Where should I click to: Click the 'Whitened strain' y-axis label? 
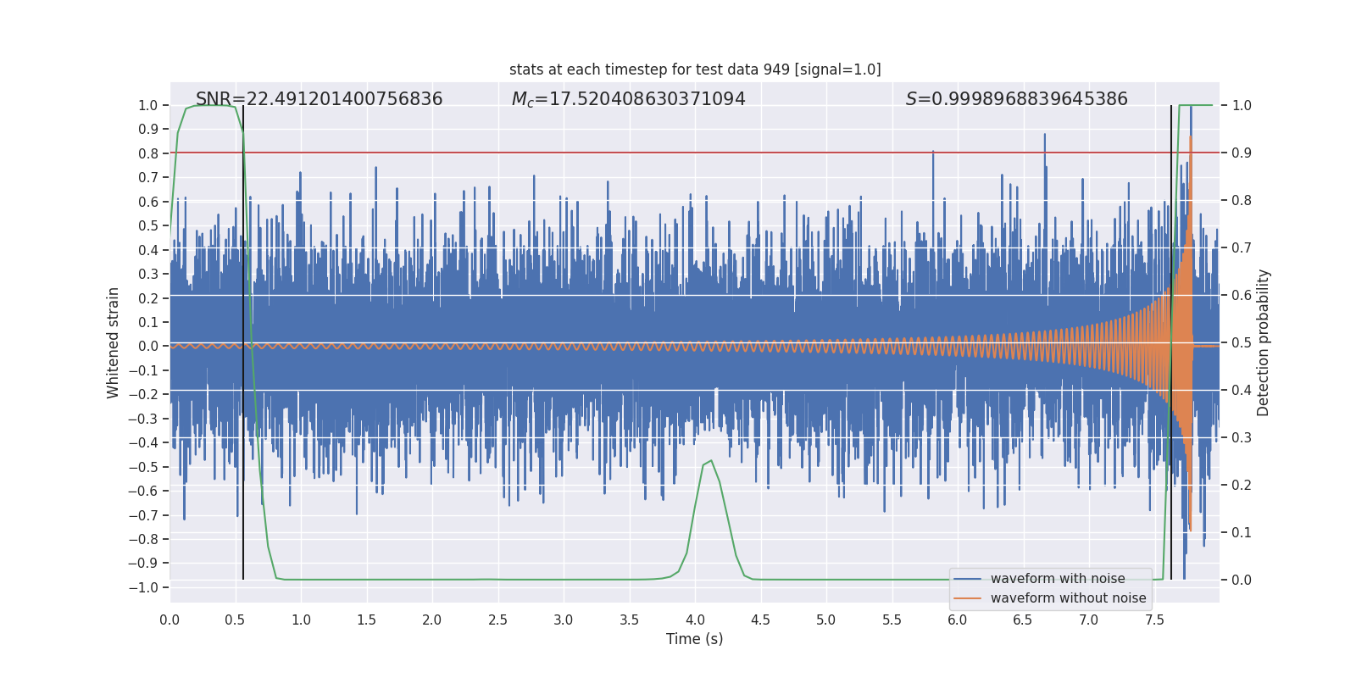114,342
